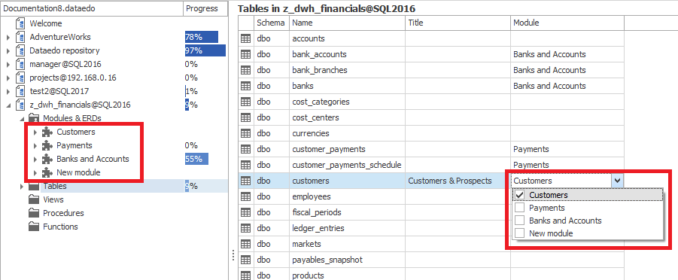The width and height of the screenshot is (678, 280).
Task: Click the Welcome document icon
Action: coord(20,23)
